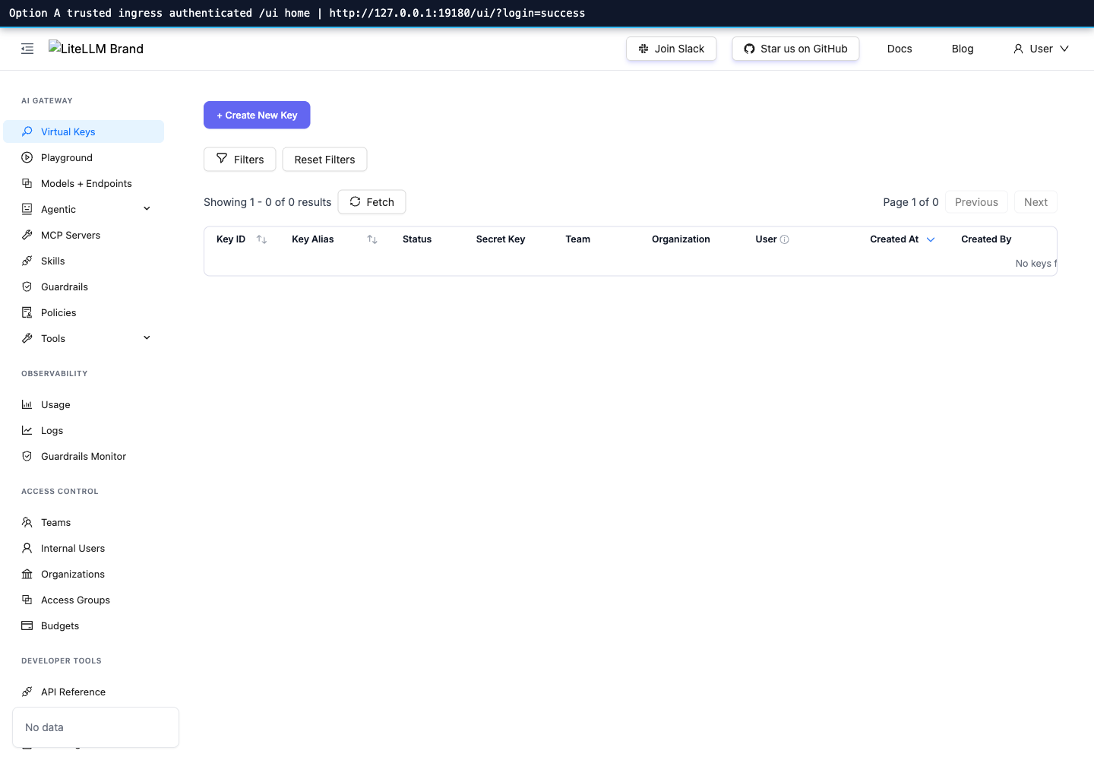Click the 'Usage' label in the sidebar

[x=55, y=404]
